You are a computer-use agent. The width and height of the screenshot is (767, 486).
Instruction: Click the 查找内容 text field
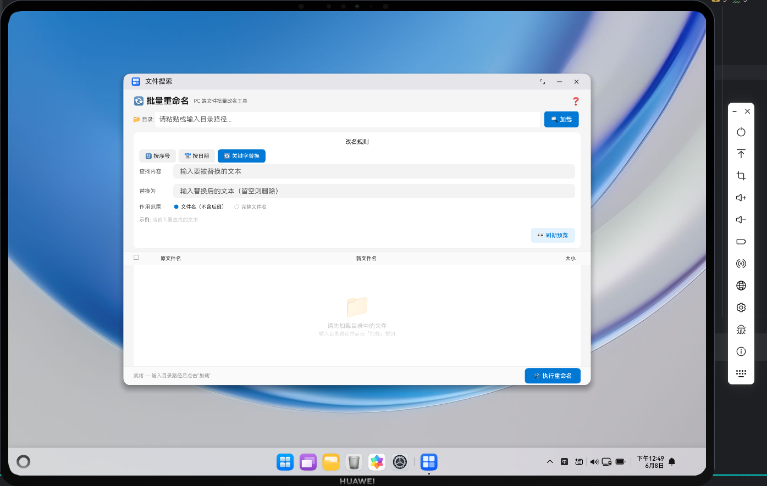(374, 171)
